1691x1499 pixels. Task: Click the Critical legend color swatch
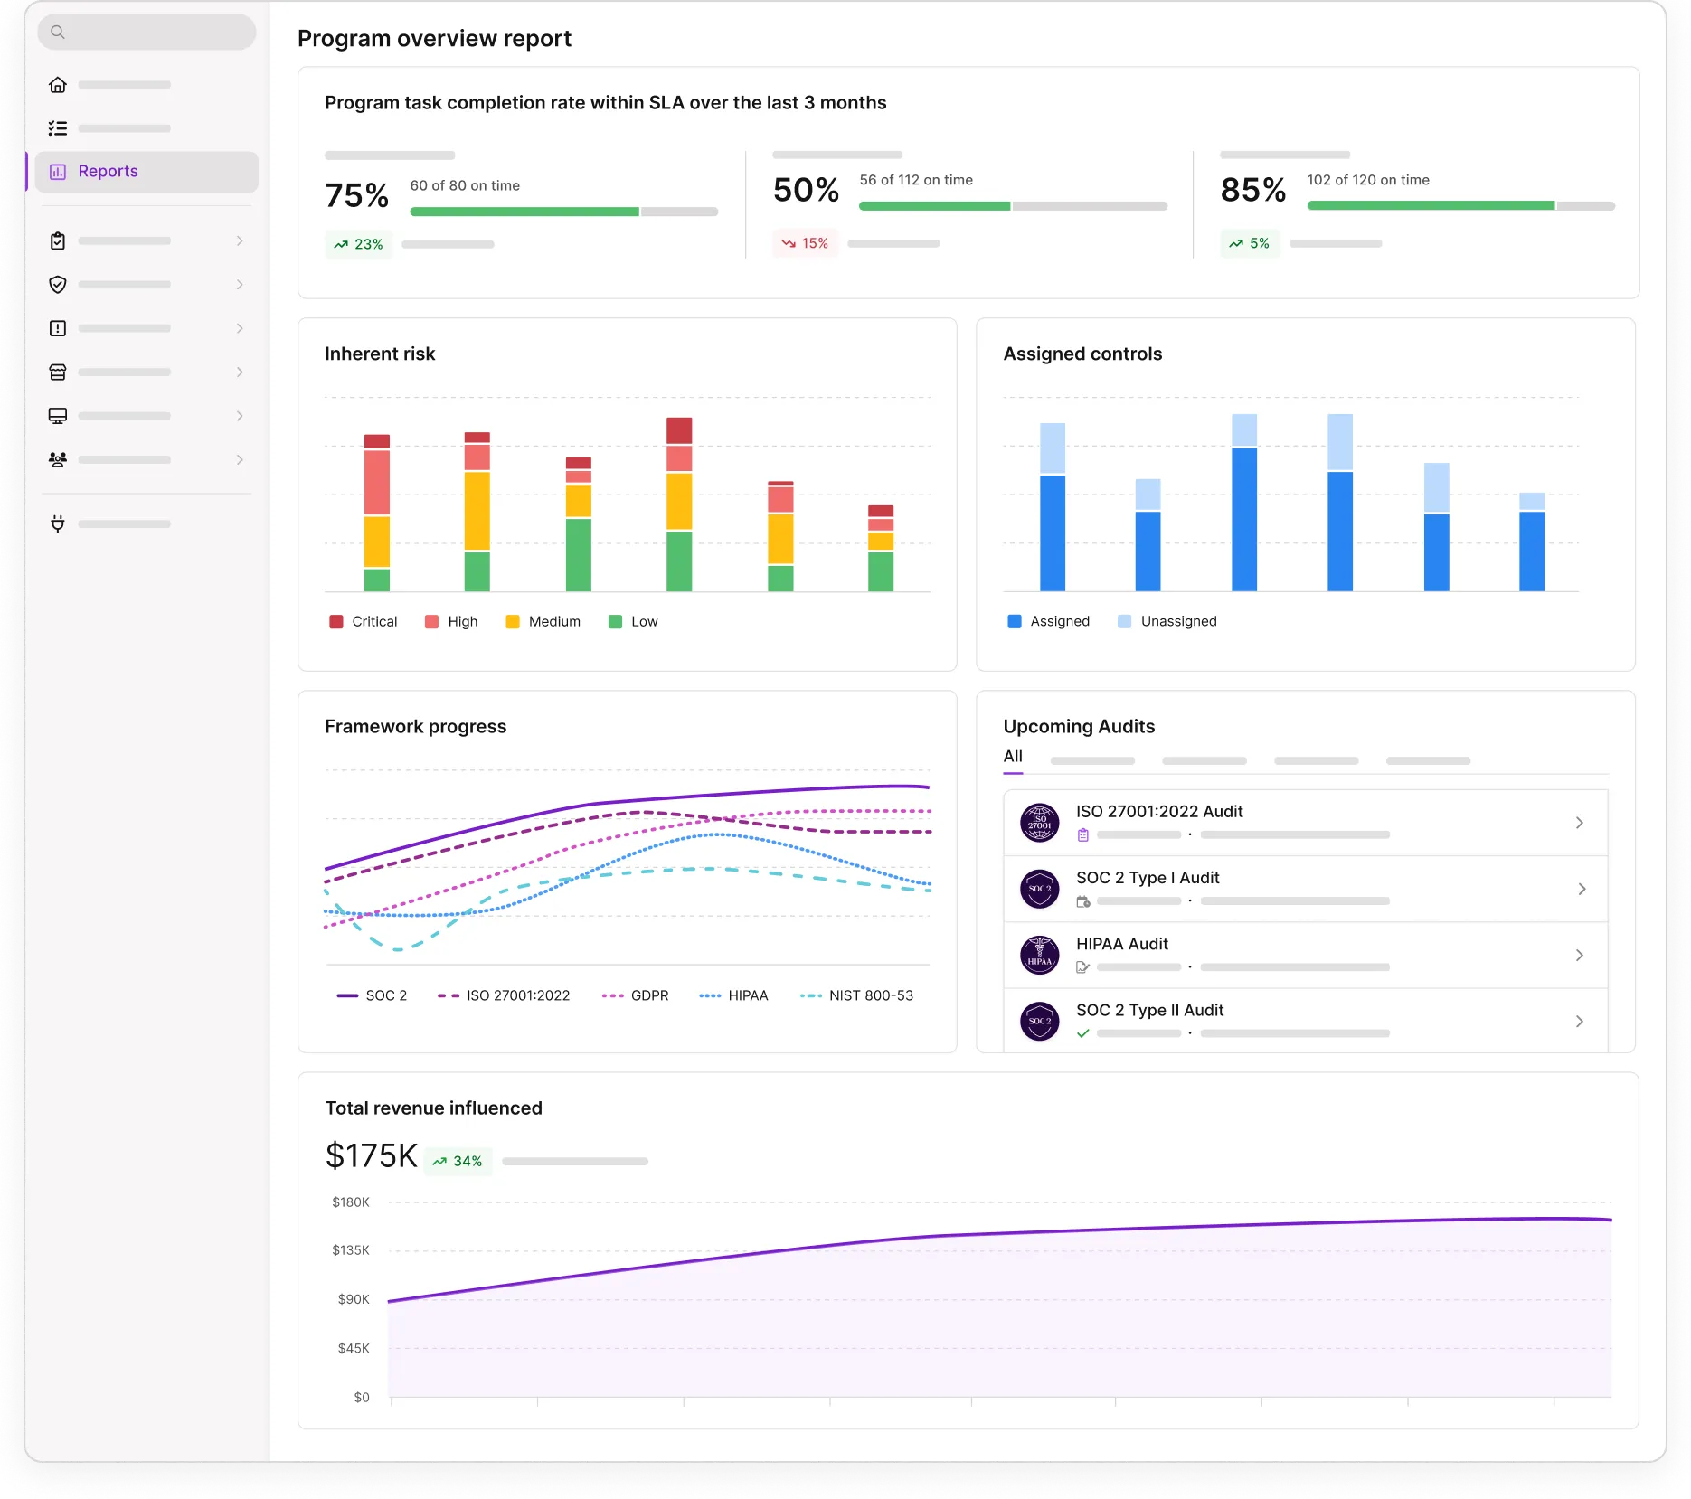click(336, 622)
